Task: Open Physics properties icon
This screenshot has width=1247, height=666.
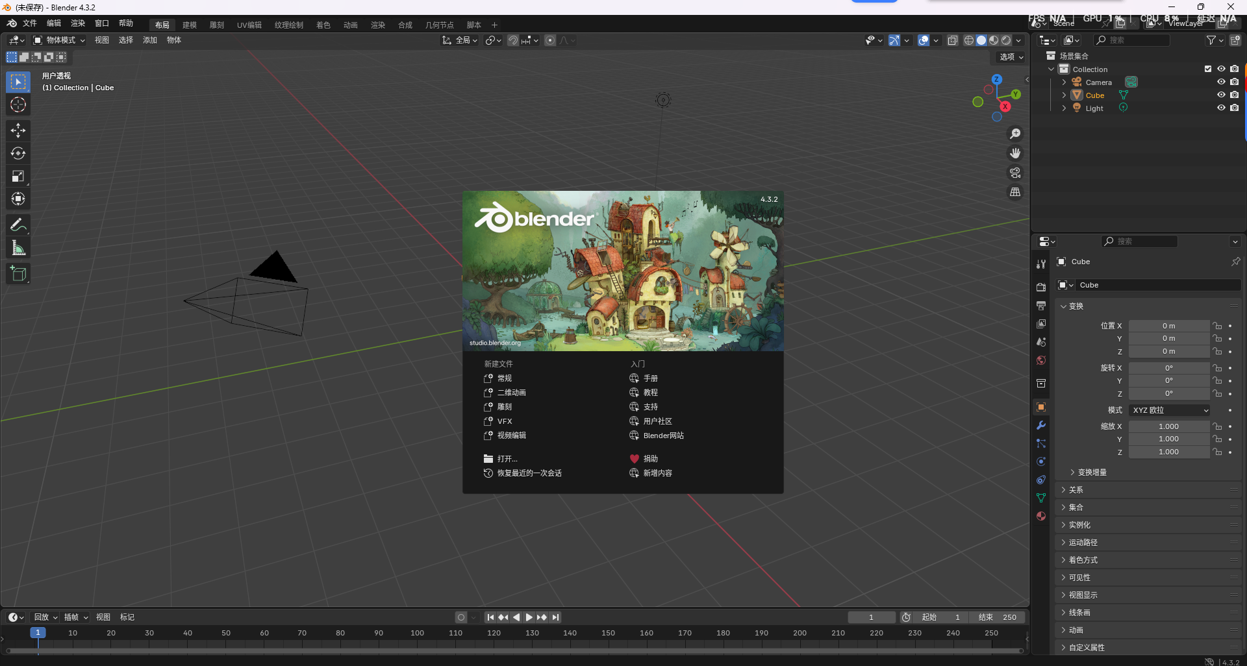Action: (1040, 462)
